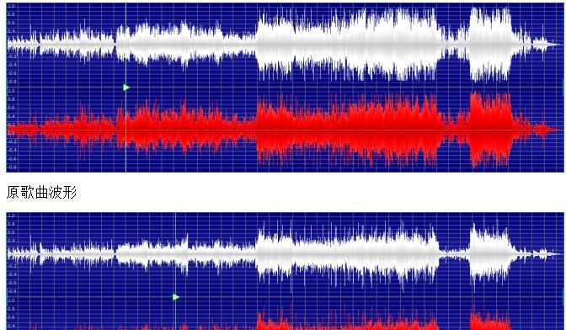The width and height of the screenshot is (566, 330).
Task: Select the vertical playhead line in original waveform
Action: coord(125,88)
